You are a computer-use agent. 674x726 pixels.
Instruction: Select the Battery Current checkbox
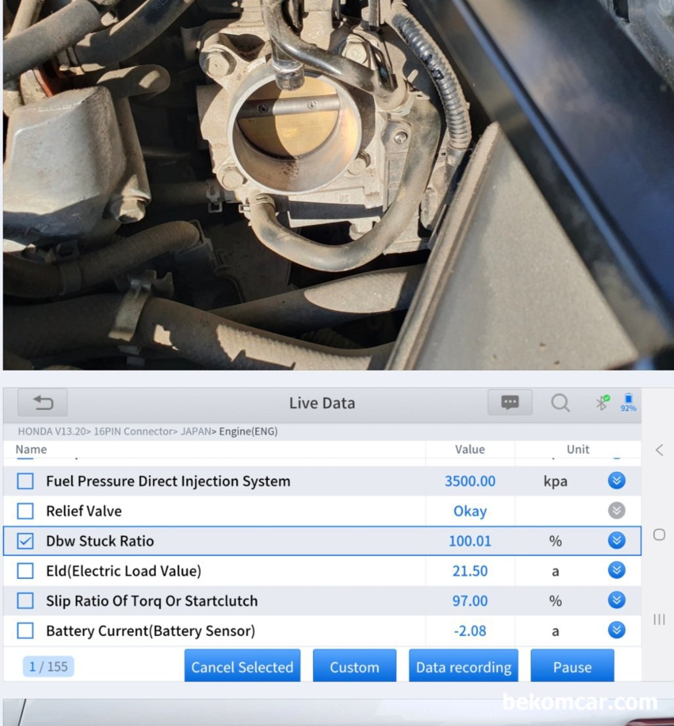coord(25,631)
